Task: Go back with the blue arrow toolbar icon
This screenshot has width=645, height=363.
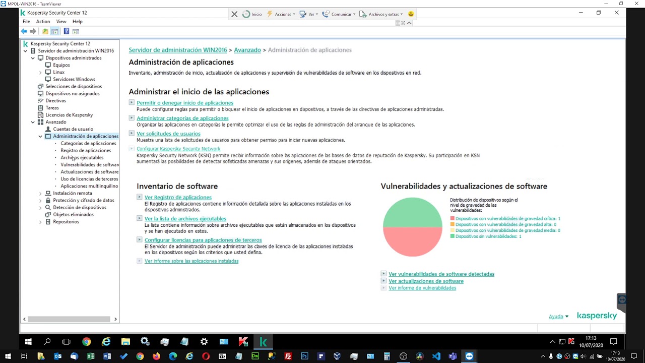Action: coord(24,31)
